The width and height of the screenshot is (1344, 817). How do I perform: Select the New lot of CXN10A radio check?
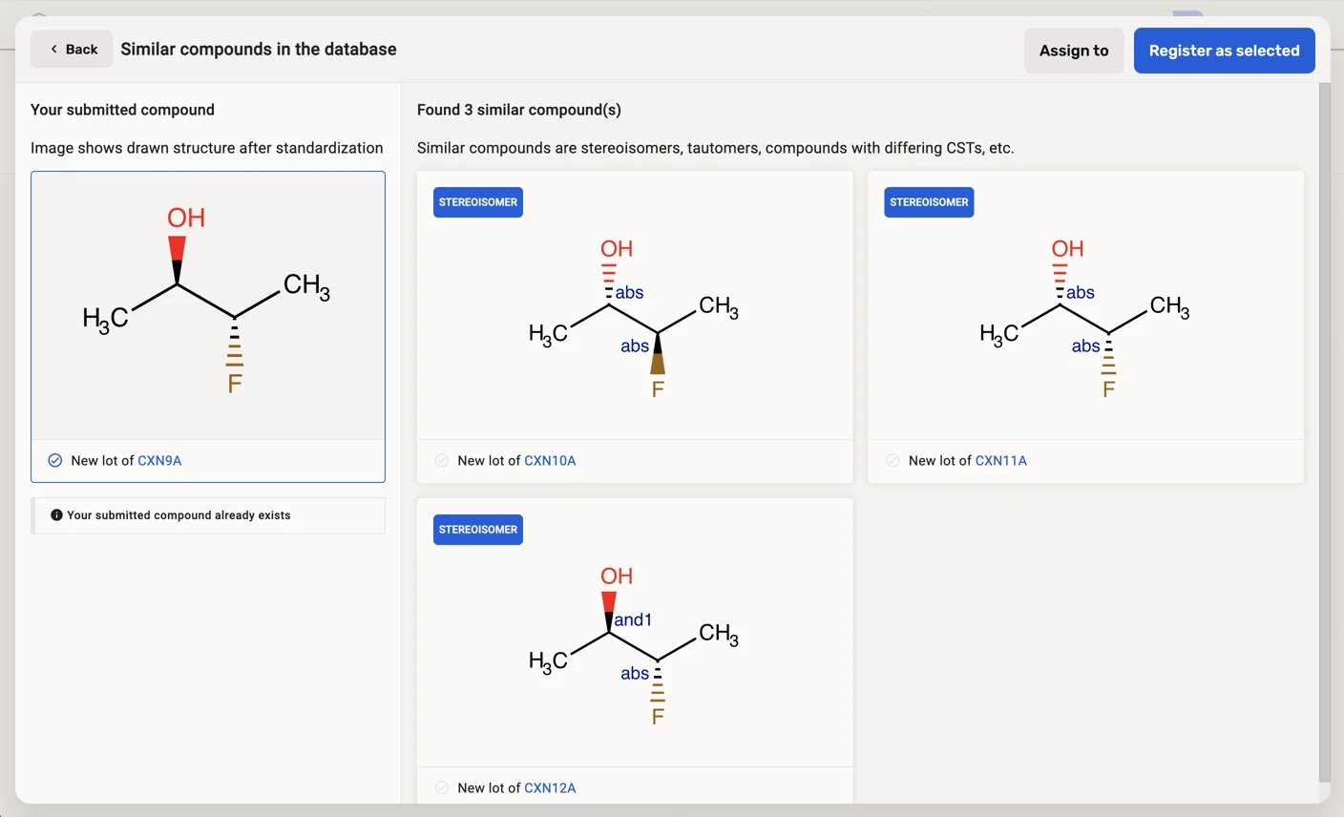(x=442, y=460)
